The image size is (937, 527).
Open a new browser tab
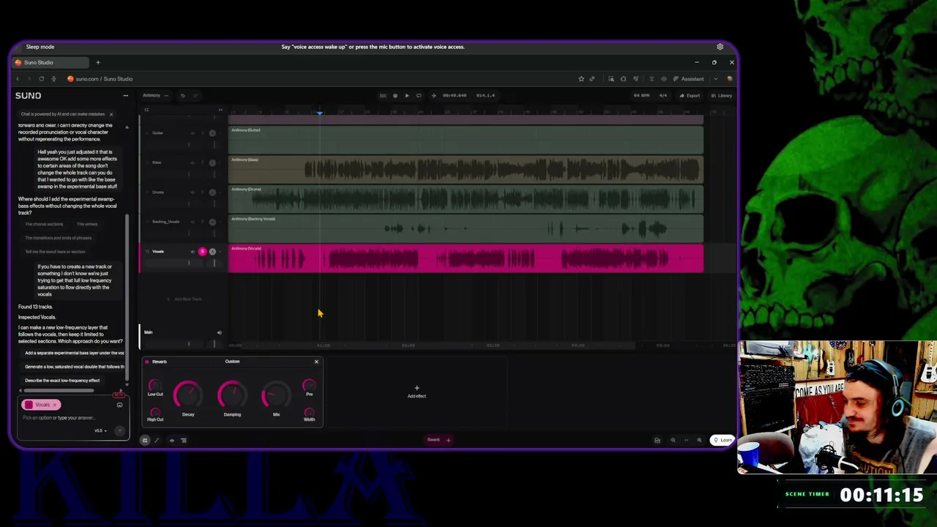(97, 63)
